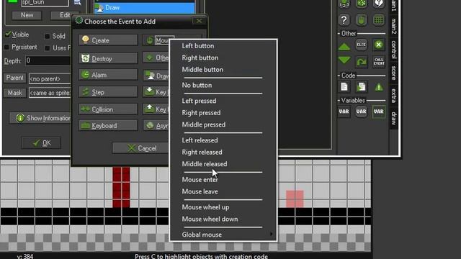Choose Mouse wheel down event
This screenshot has width=461, height=259.
pyautogui.click(x=210, y=219)
